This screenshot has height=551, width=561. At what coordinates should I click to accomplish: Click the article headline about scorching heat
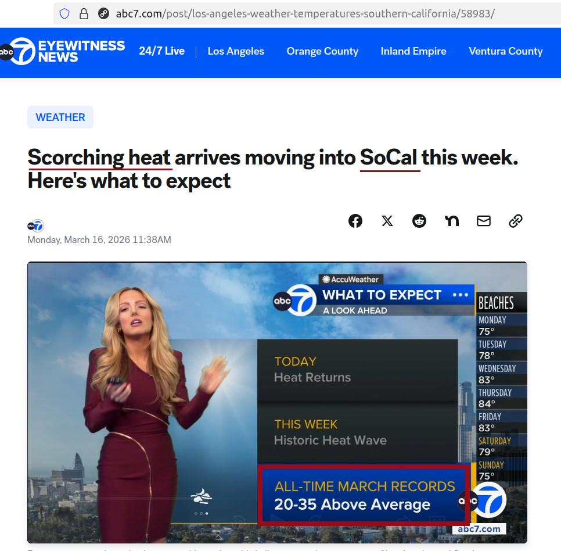pos(272,169)
